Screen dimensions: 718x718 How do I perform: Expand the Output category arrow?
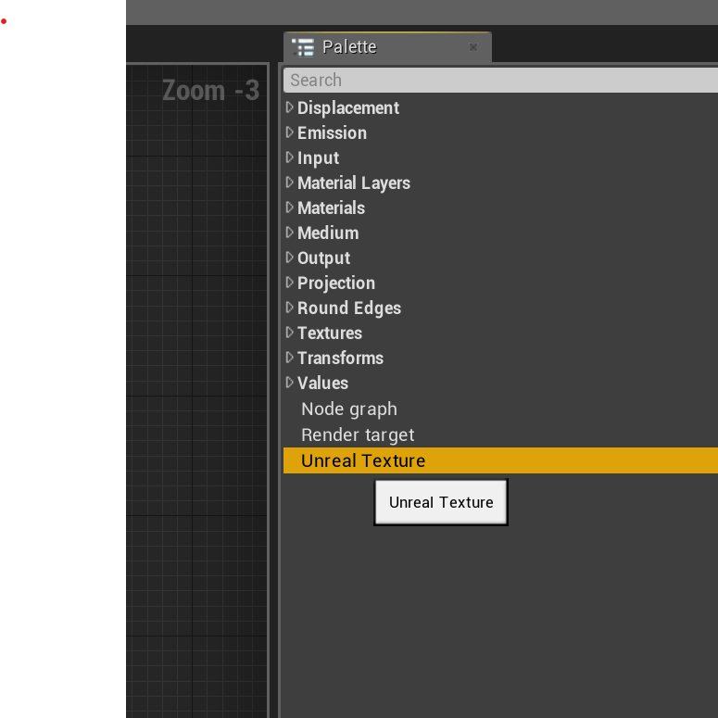click(289, 258)
